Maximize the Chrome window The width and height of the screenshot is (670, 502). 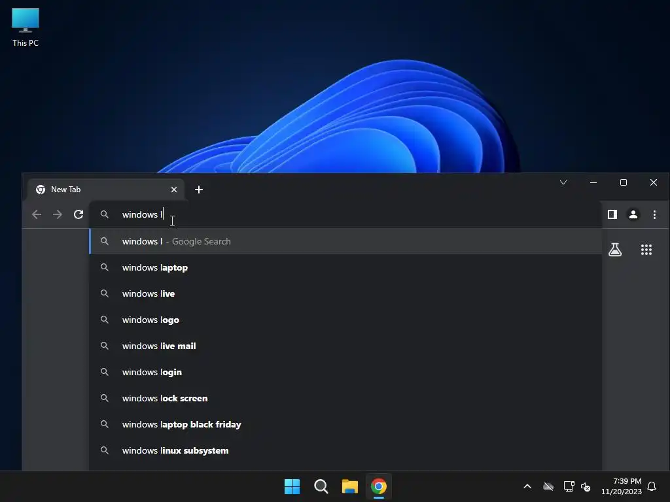point(624,182)
